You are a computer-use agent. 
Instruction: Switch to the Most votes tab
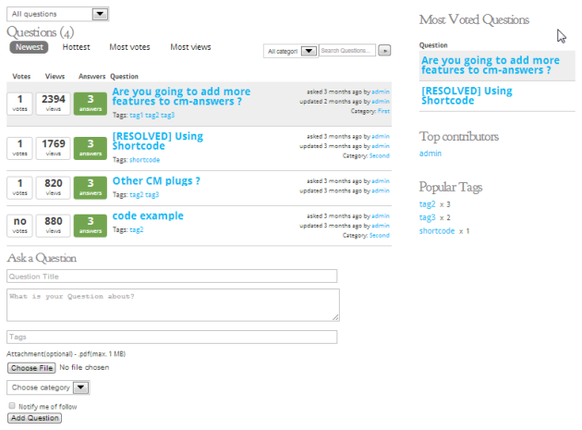pos(129,47)
